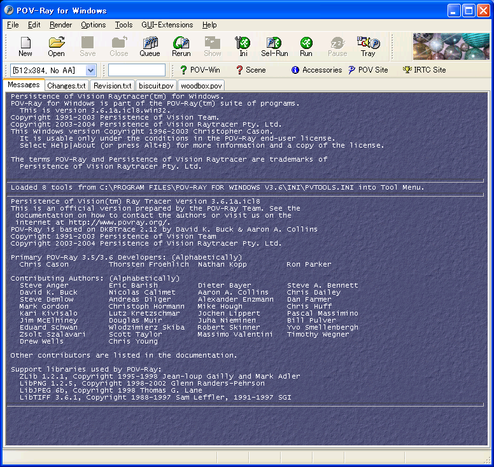The height and width of the screenshot is (467, 494).
Task: Switch to the Messages tab
Action: click(24, 85)
